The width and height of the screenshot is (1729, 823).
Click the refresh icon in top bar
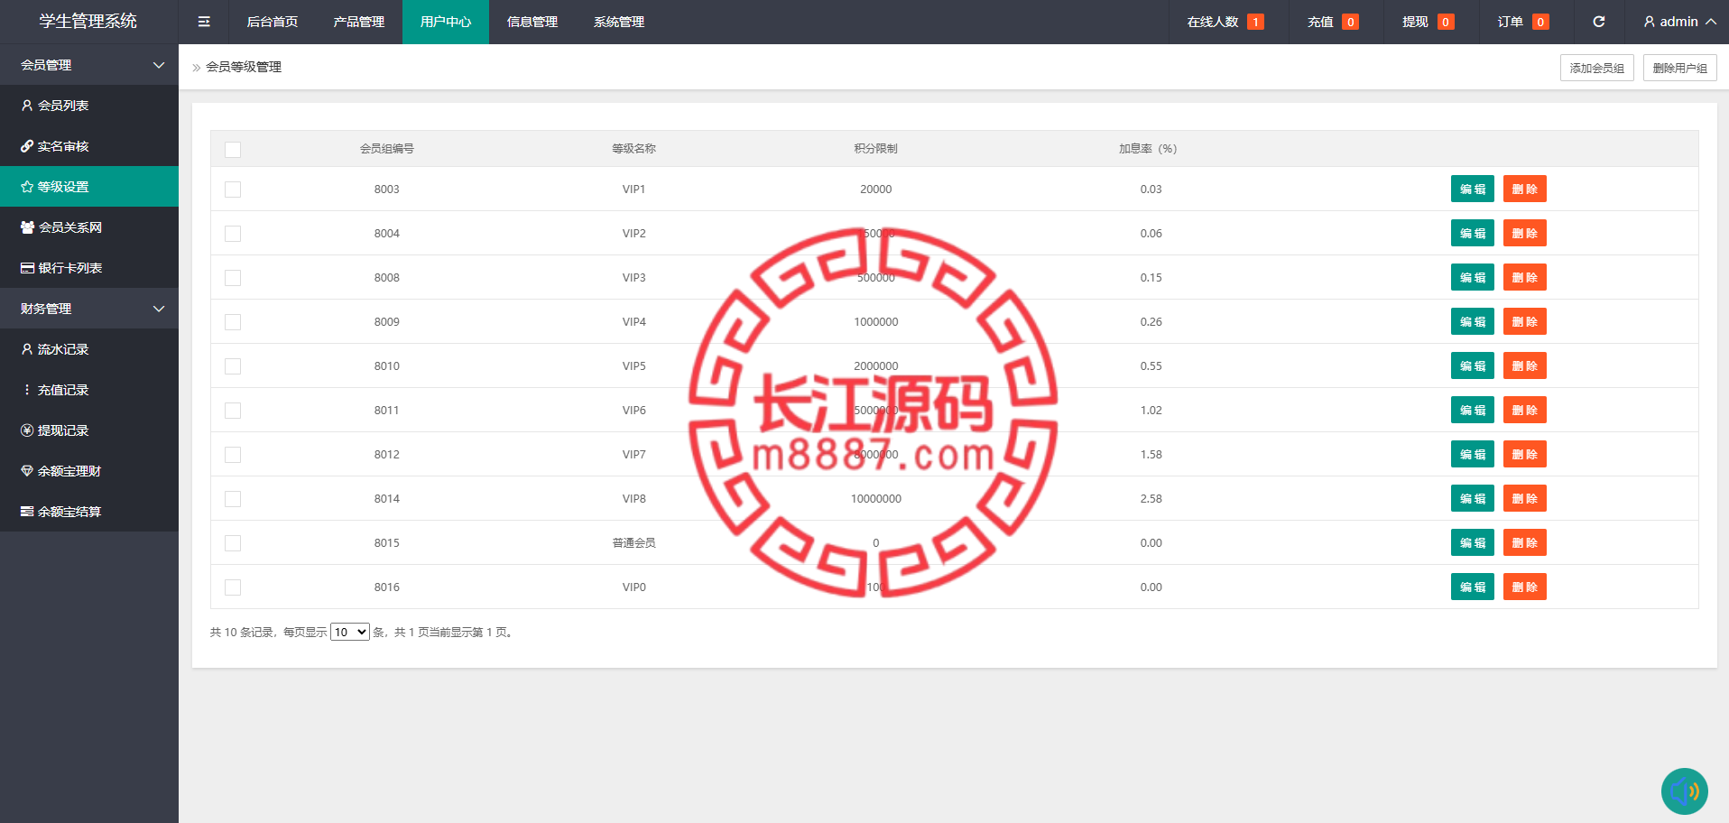pyautogui.click(x=1598, y=22)
